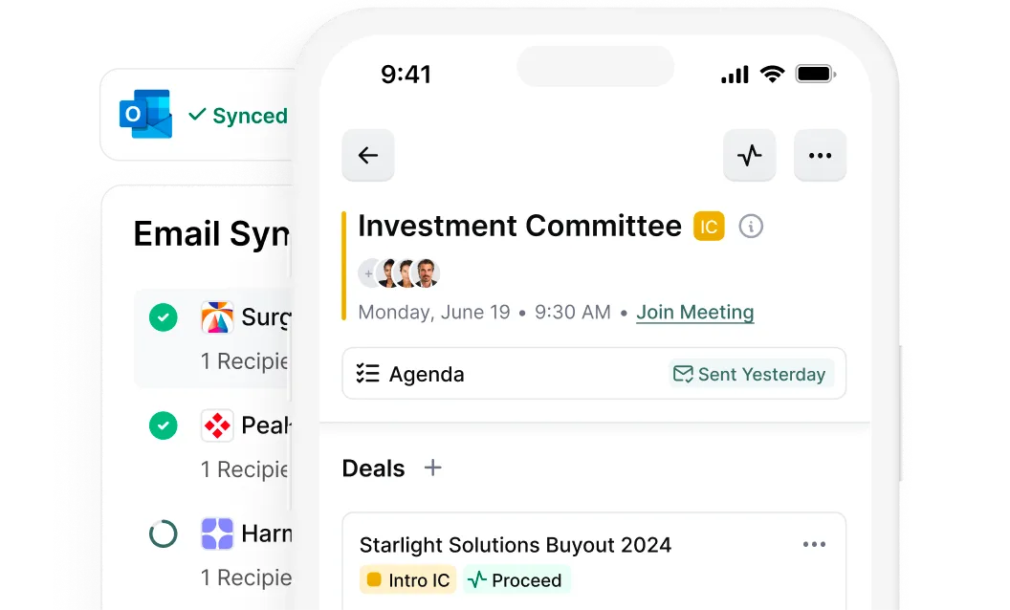Click the colorful Surge app icon
Image resolution: width=1010 pixels, height=610 pixels.
(x=217, y=316)
